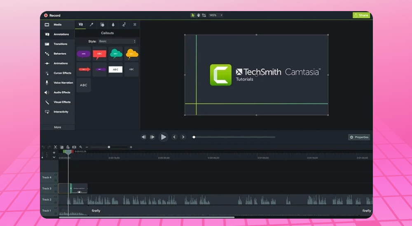Click the TechSmith Camtasia logo on canvas

click(x=265, y=75)
